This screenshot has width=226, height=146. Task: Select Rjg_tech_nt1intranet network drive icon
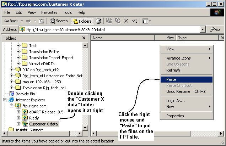[18, 75]
